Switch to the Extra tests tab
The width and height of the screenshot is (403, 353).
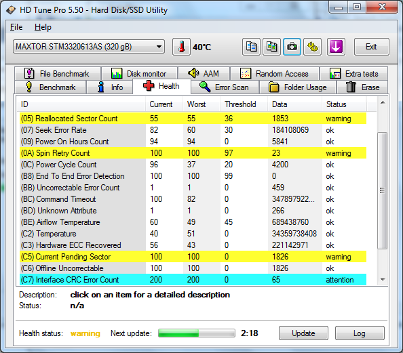(353, 74)
